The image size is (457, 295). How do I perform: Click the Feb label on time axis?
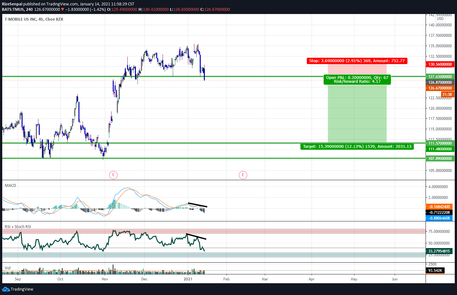click(226, 279)
